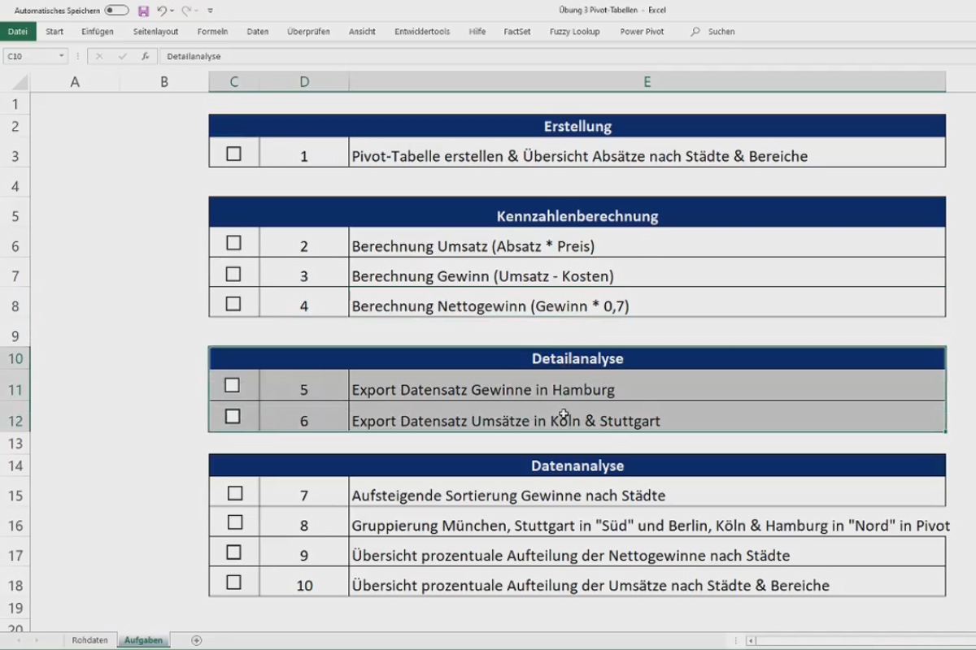The height and width of the screenshot is (650, 976).
Task: Check the box for task 10
Action: tap(233, 583)
